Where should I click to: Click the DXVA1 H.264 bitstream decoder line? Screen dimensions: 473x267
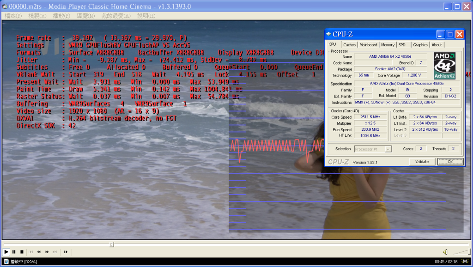[x=97, y=119]
